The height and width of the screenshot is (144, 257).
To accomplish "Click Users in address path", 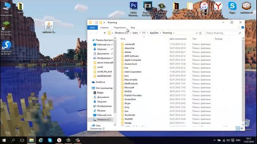I will pyautogui.click(x=135, y=33).
